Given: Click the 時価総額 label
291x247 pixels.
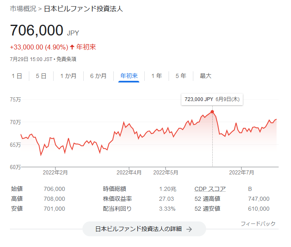Looking at the screenshot, I should 115,189.
